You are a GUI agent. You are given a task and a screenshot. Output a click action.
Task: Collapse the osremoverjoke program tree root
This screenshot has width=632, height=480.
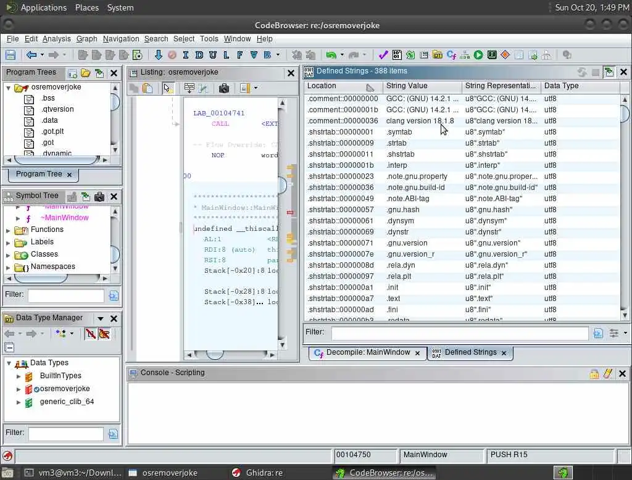(x=8, y=87)
